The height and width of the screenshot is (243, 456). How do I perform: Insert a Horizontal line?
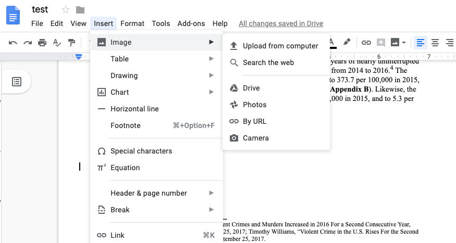134,109
